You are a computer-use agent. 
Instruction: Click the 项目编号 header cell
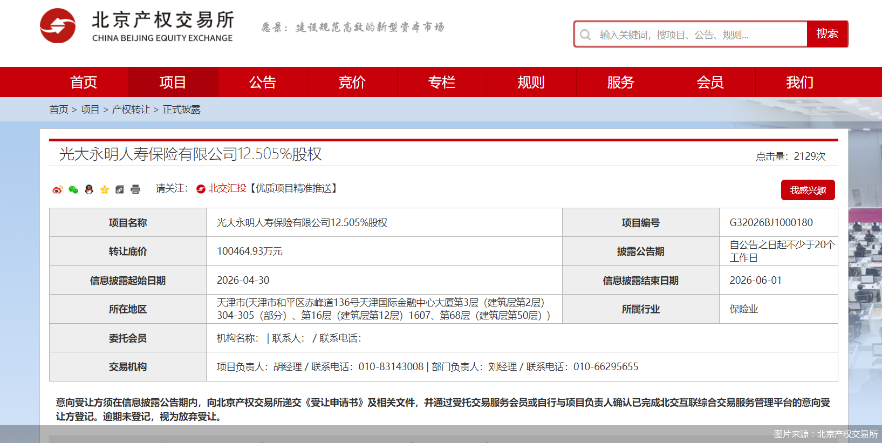click(641, 222)
